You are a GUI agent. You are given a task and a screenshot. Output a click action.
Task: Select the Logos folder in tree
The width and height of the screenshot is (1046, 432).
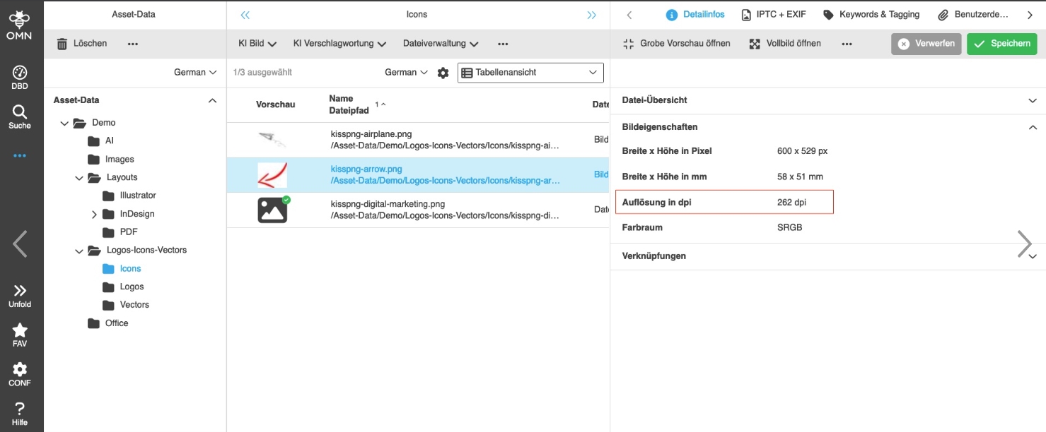(132, 287)
